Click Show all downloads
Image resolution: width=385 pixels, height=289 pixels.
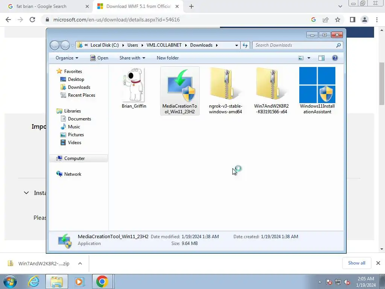356,263
